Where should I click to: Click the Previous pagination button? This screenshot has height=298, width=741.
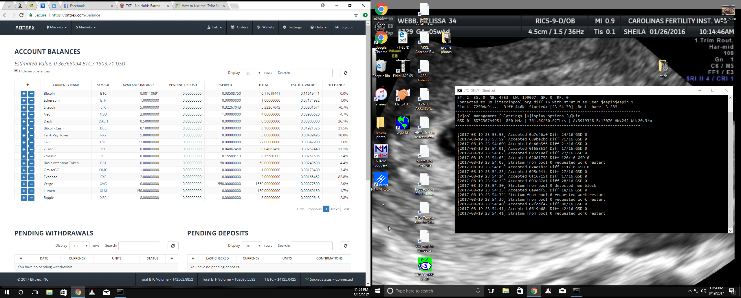pyautogui.click(x=314, y=209)
